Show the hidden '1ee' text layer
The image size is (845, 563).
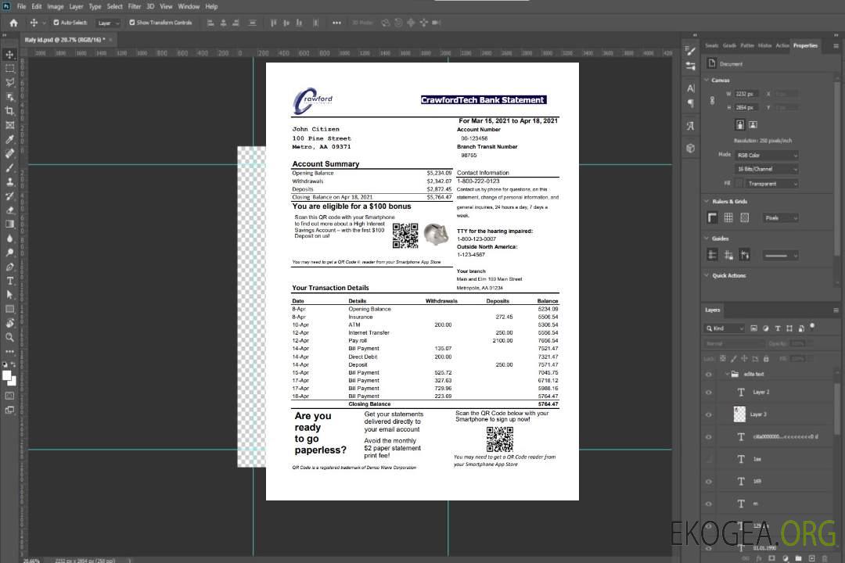pos(709,460)
